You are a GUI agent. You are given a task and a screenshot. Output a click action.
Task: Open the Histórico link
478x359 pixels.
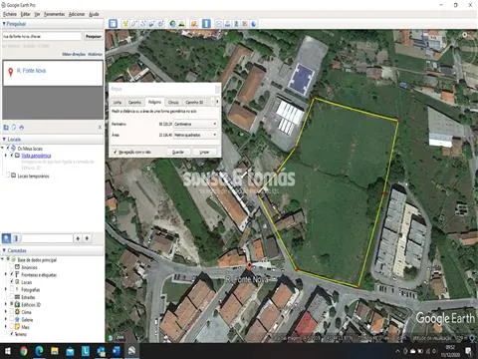point(96,54)
